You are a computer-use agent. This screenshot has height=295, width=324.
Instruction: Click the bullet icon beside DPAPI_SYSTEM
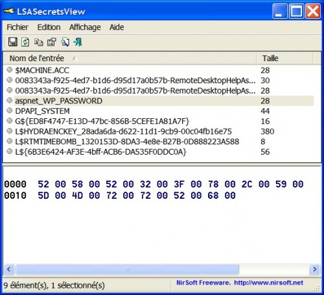point(10,110)
